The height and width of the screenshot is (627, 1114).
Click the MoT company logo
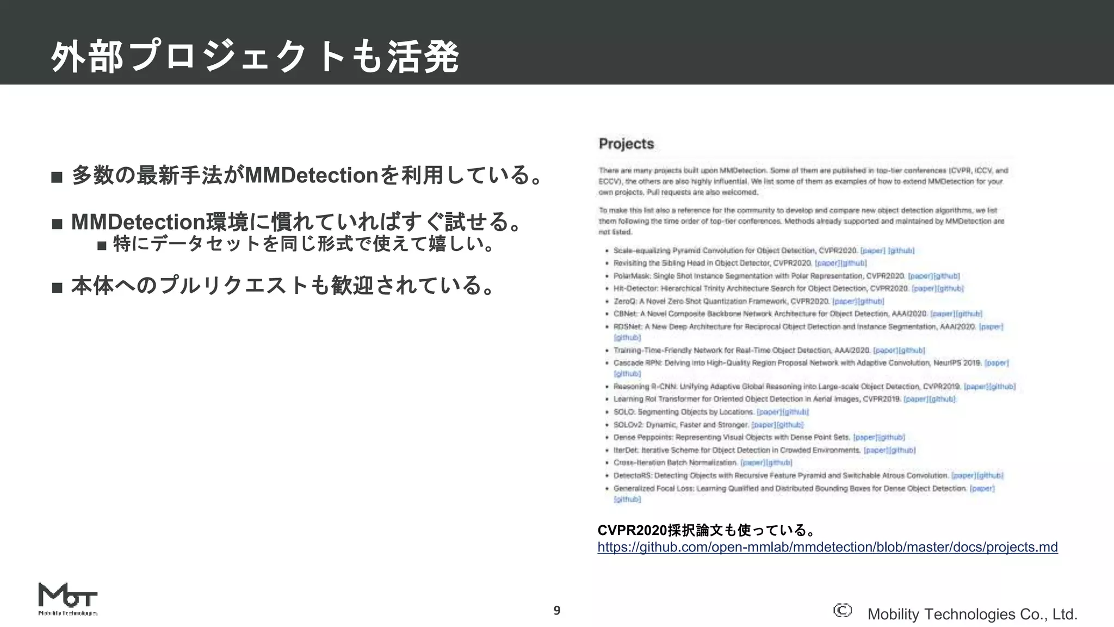pos(68,599)
